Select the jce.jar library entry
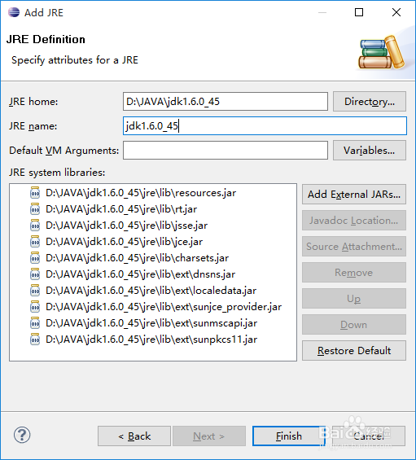 [x=124, y=242]
